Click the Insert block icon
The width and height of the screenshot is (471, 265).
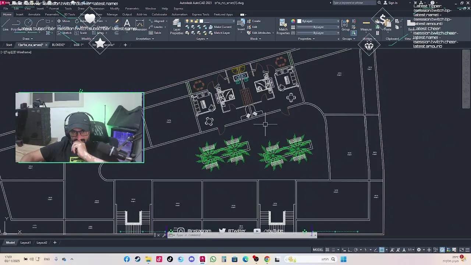click(x=241, y=25)
